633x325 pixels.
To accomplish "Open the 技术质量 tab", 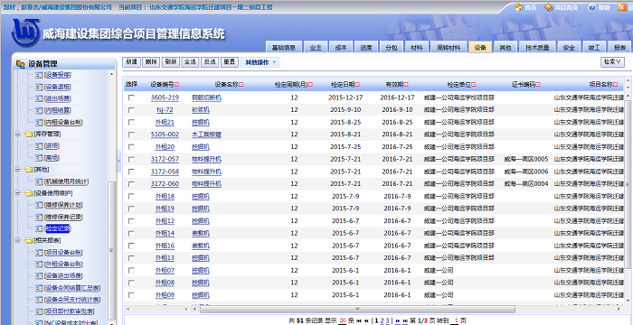I will (x=537, y=47).
